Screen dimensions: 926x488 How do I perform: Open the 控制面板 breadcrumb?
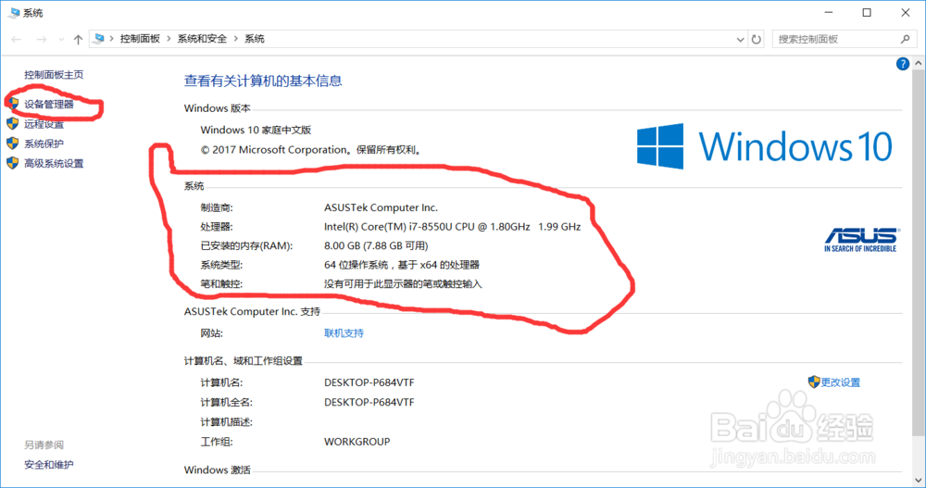(140, 38)
